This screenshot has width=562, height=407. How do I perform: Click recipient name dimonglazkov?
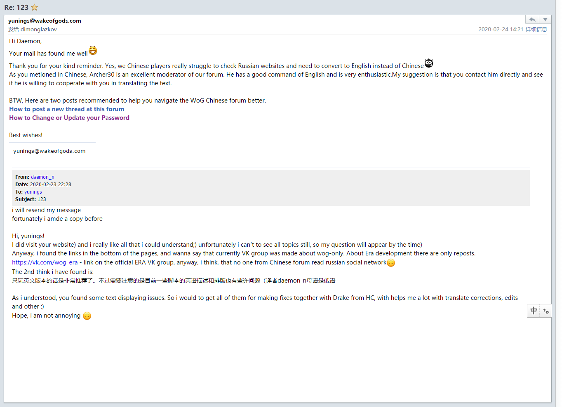click(39, 29)
